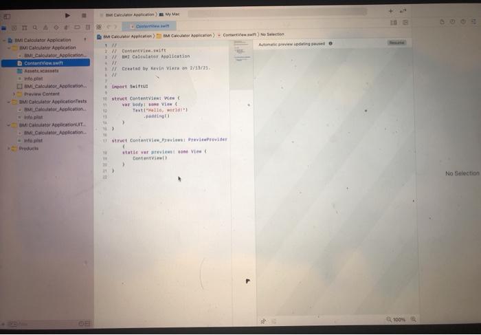Viewport: 481px width, 335px height.
Task: Add an editor on the right
Action: [405, 23]
